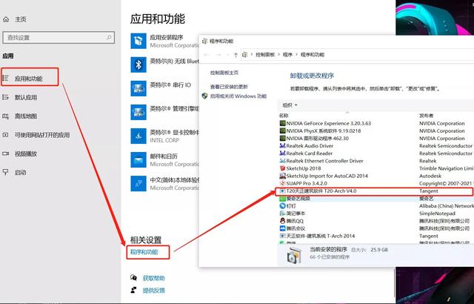Select SketchUp Import for AutoCAD 2014 row

click(376, 176)
